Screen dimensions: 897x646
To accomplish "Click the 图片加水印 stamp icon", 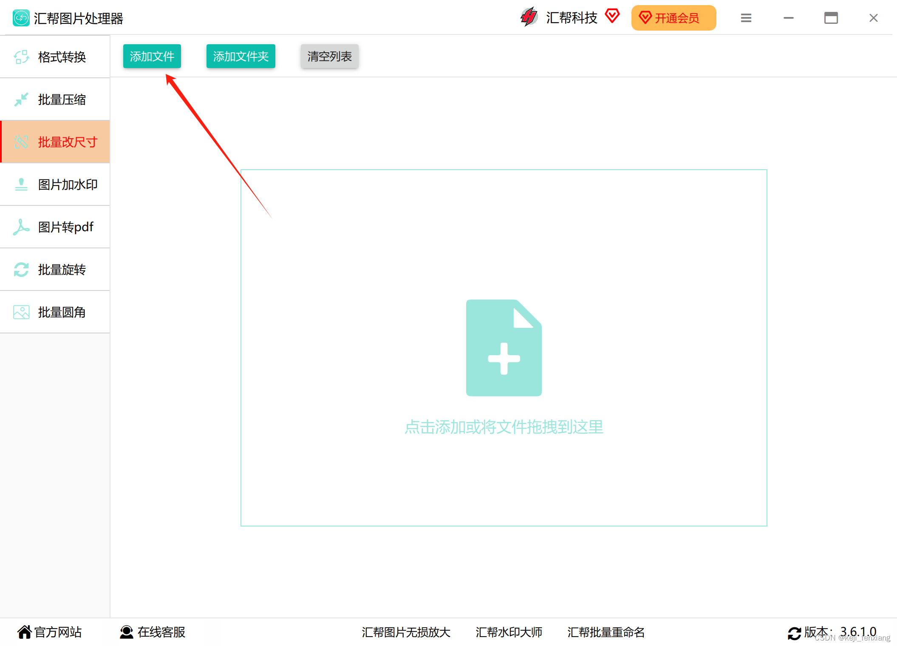I will pos(21,185).
